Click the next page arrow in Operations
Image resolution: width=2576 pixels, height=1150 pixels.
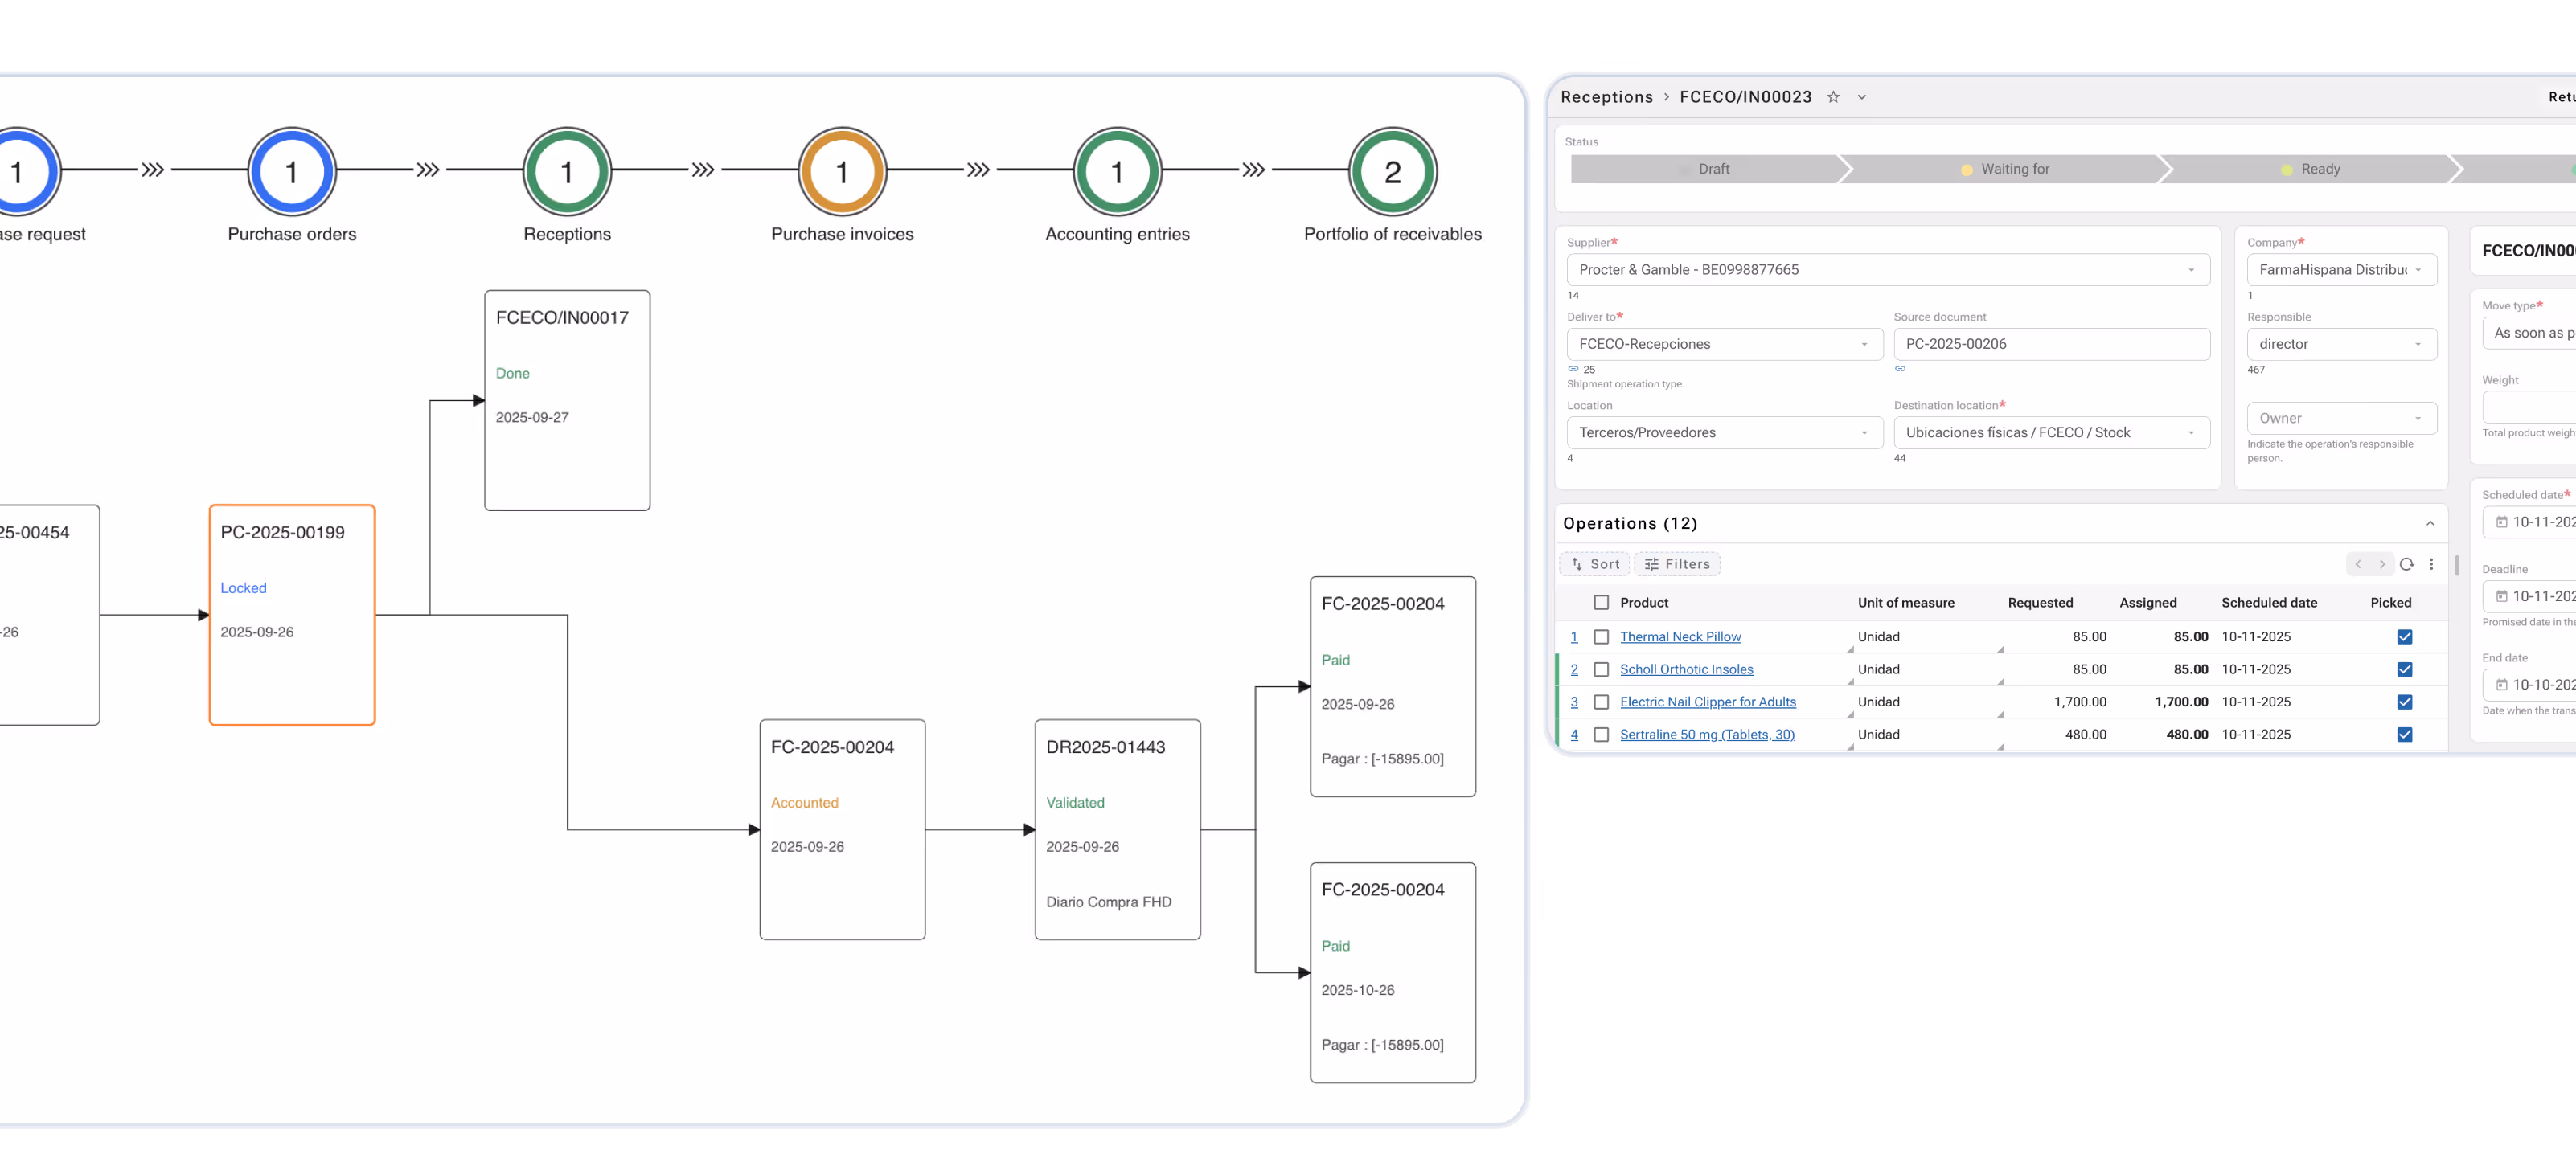click(2383, 563)
